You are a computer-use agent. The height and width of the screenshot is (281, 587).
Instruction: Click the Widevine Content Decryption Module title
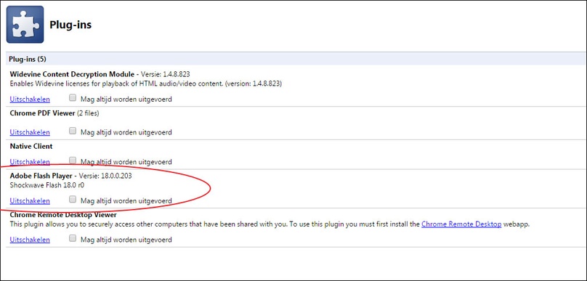(x=72, y=74)
